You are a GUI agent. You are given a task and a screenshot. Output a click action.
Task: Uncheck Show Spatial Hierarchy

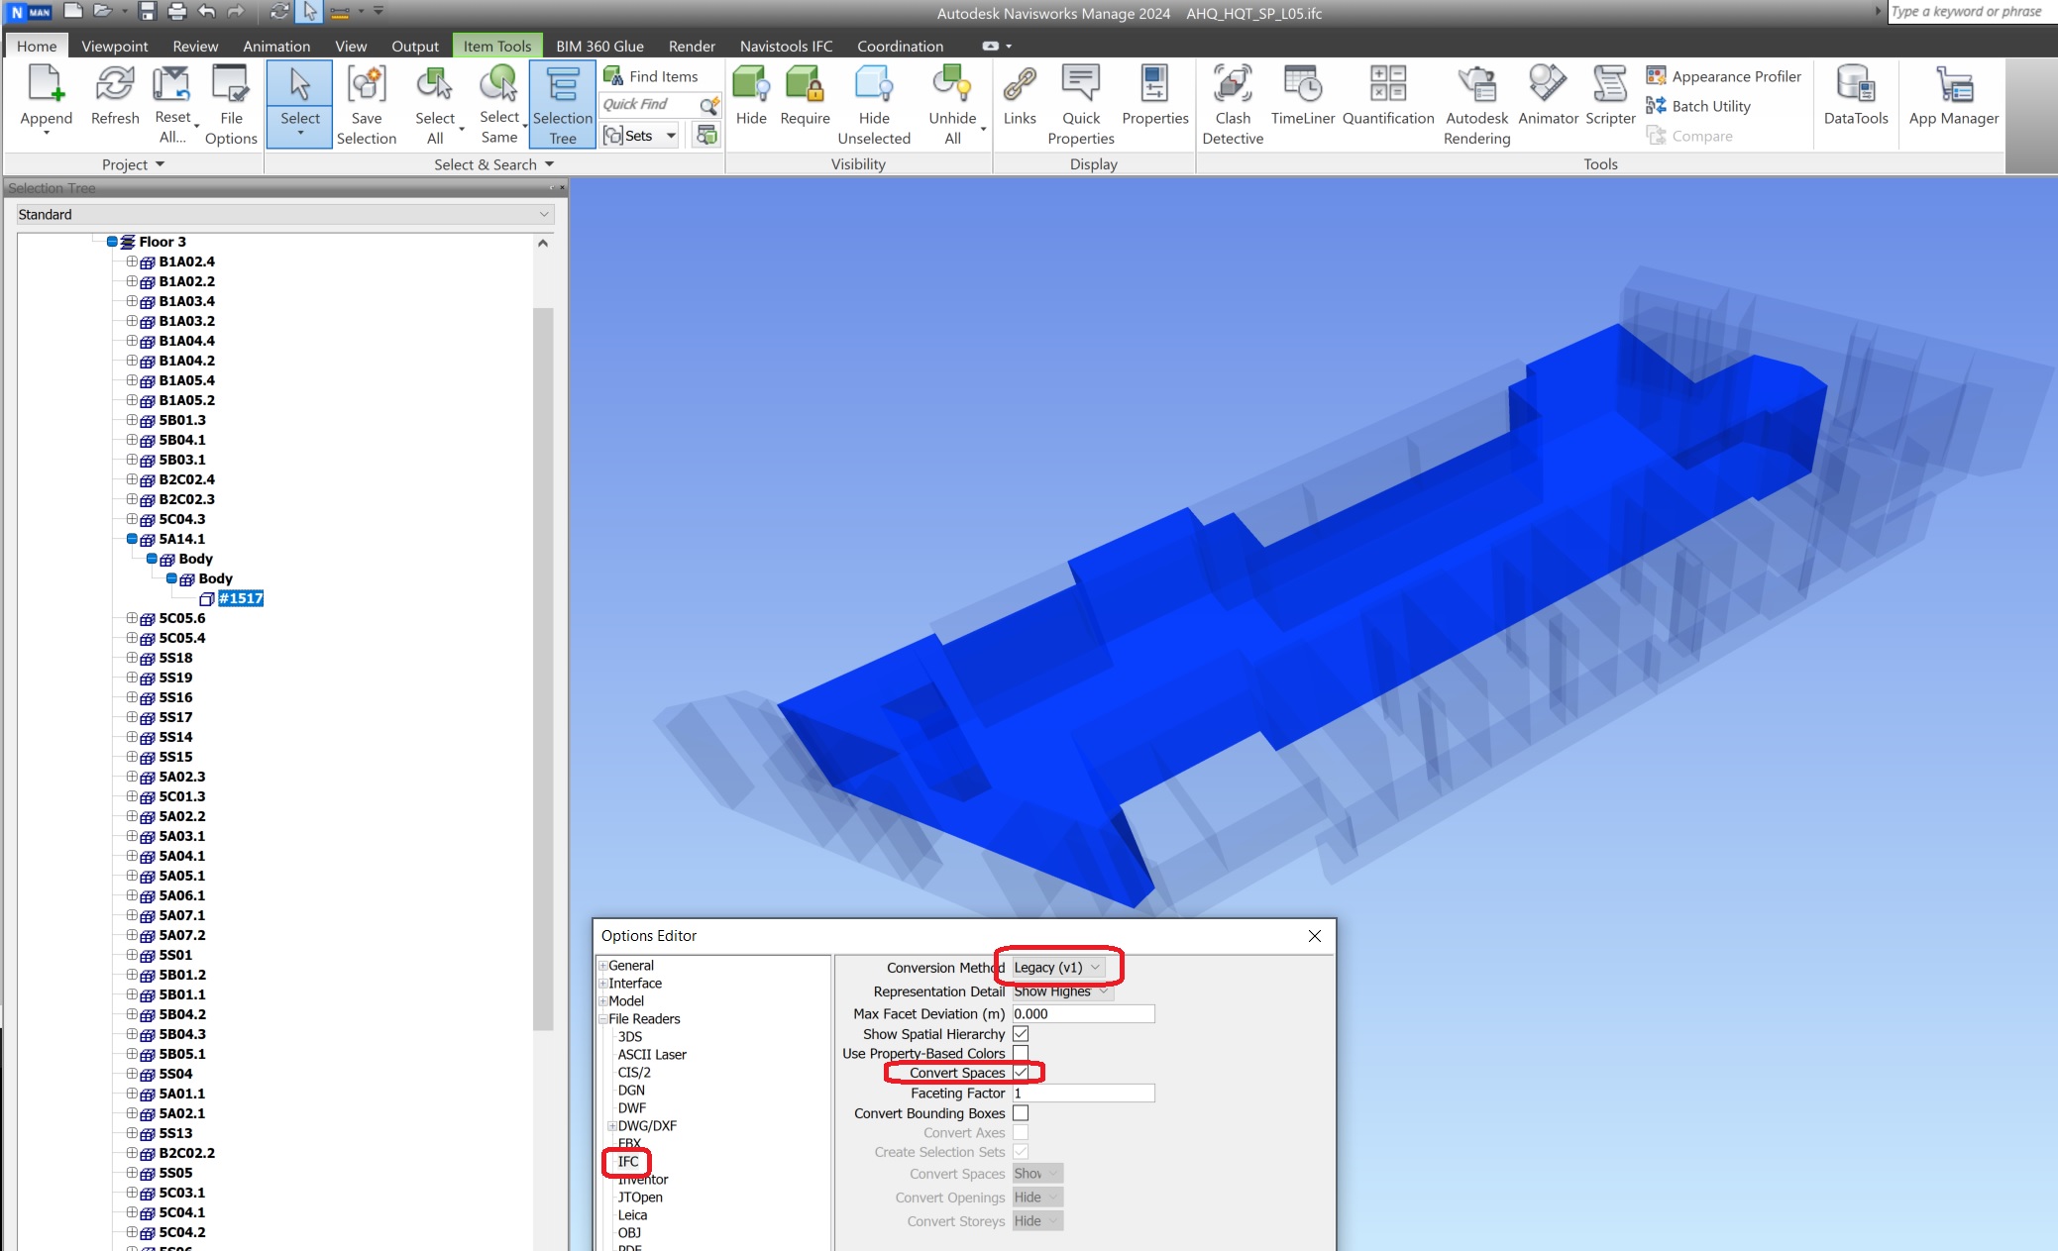1021,1033
